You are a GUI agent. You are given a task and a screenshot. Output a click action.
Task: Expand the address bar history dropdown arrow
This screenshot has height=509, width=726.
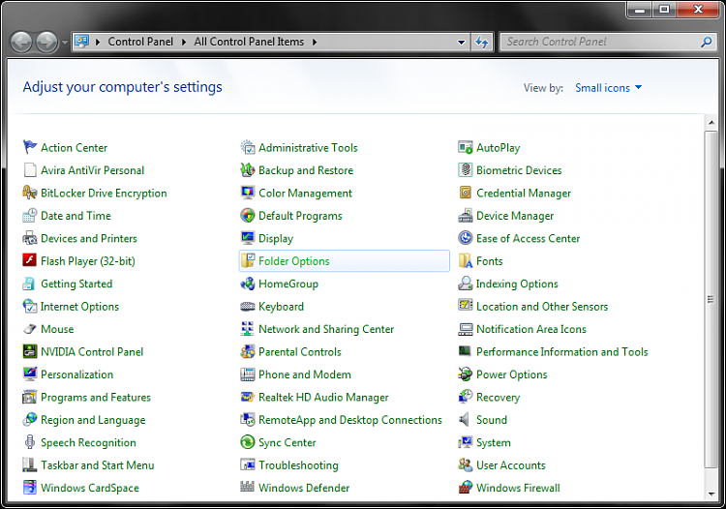461,43
